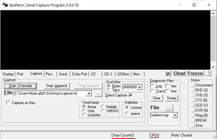Enable the Log checkbox
This screenshot has width=217, height=139.
pyautogui.click(x=152, y=86)
